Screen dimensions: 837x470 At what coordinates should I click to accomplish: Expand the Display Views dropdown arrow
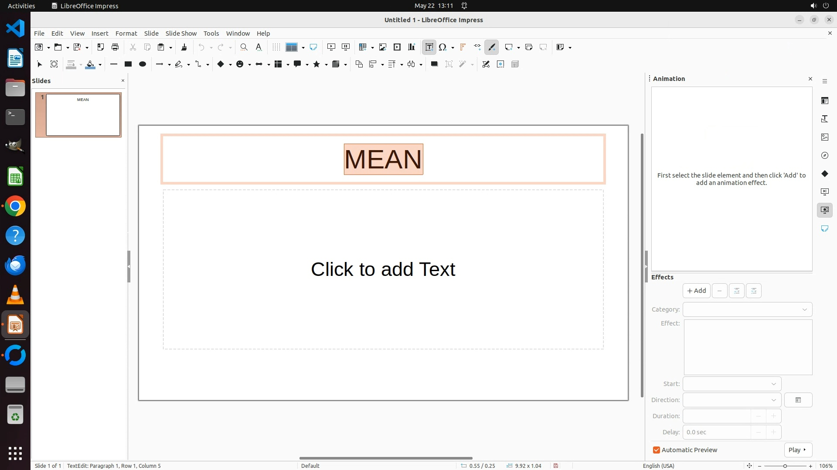pyautogui.click(x=303, y=47)
